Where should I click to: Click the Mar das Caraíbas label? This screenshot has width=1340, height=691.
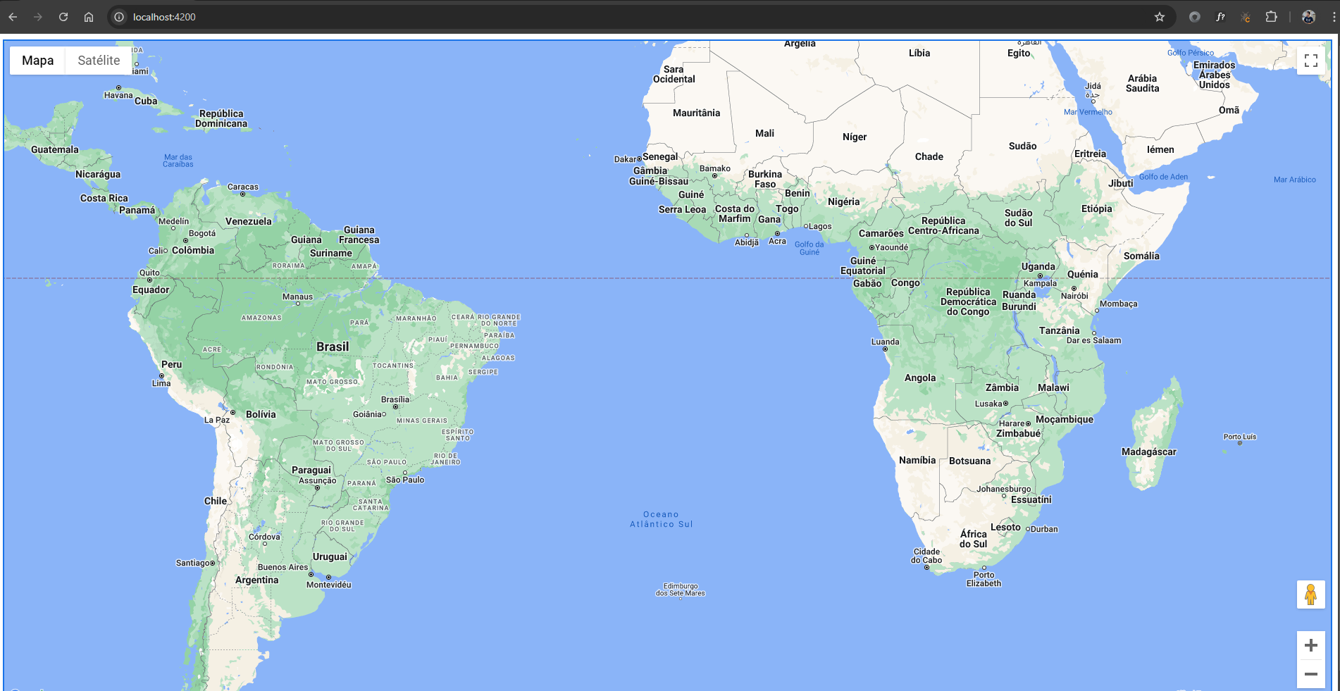point(178,161)
